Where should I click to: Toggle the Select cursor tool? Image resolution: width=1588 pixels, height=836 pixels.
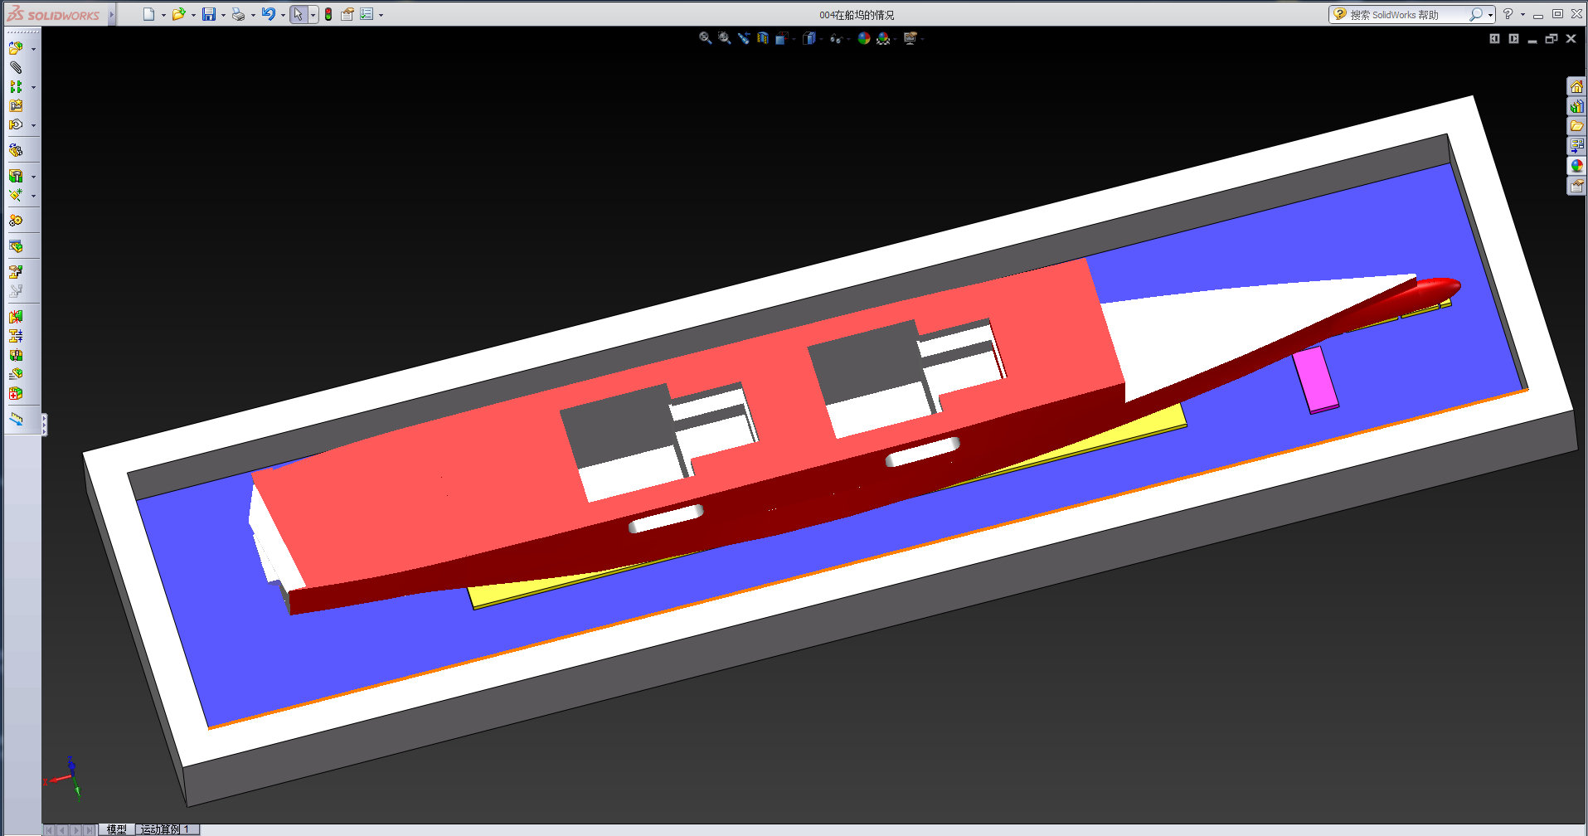[x=299, y=14]
